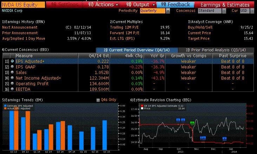
Task: Open the 98) Output menu
Action: coord(141,5)
